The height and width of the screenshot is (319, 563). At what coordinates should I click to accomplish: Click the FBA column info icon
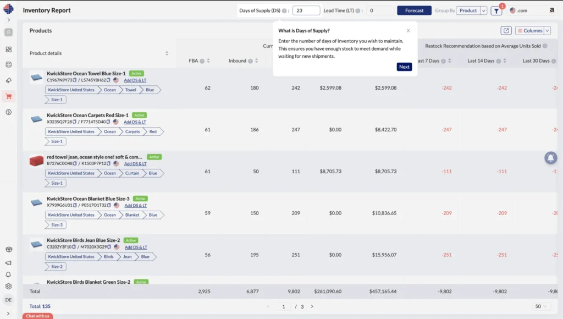click(x=202, y=61)
